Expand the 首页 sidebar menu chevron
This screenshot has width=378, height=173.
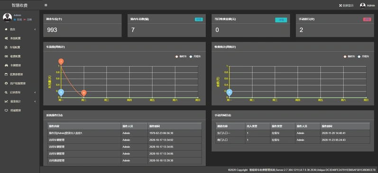[35, 29]
